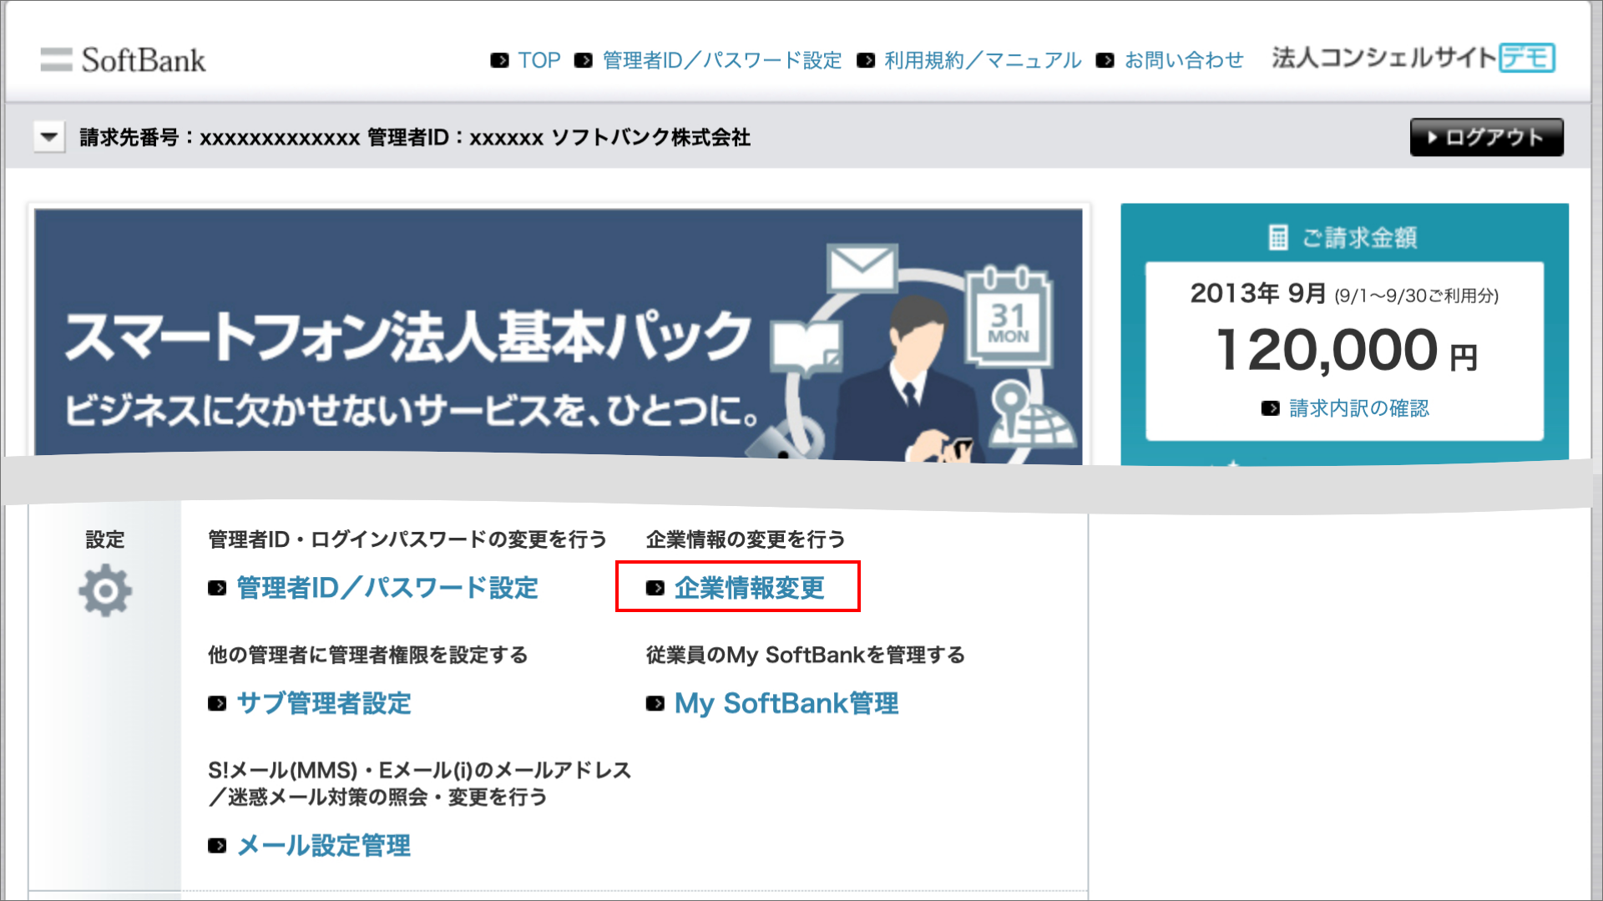Click the arrow icon before メール設定管理
This screenshot has height=901, width=1603.
[217, 846]
